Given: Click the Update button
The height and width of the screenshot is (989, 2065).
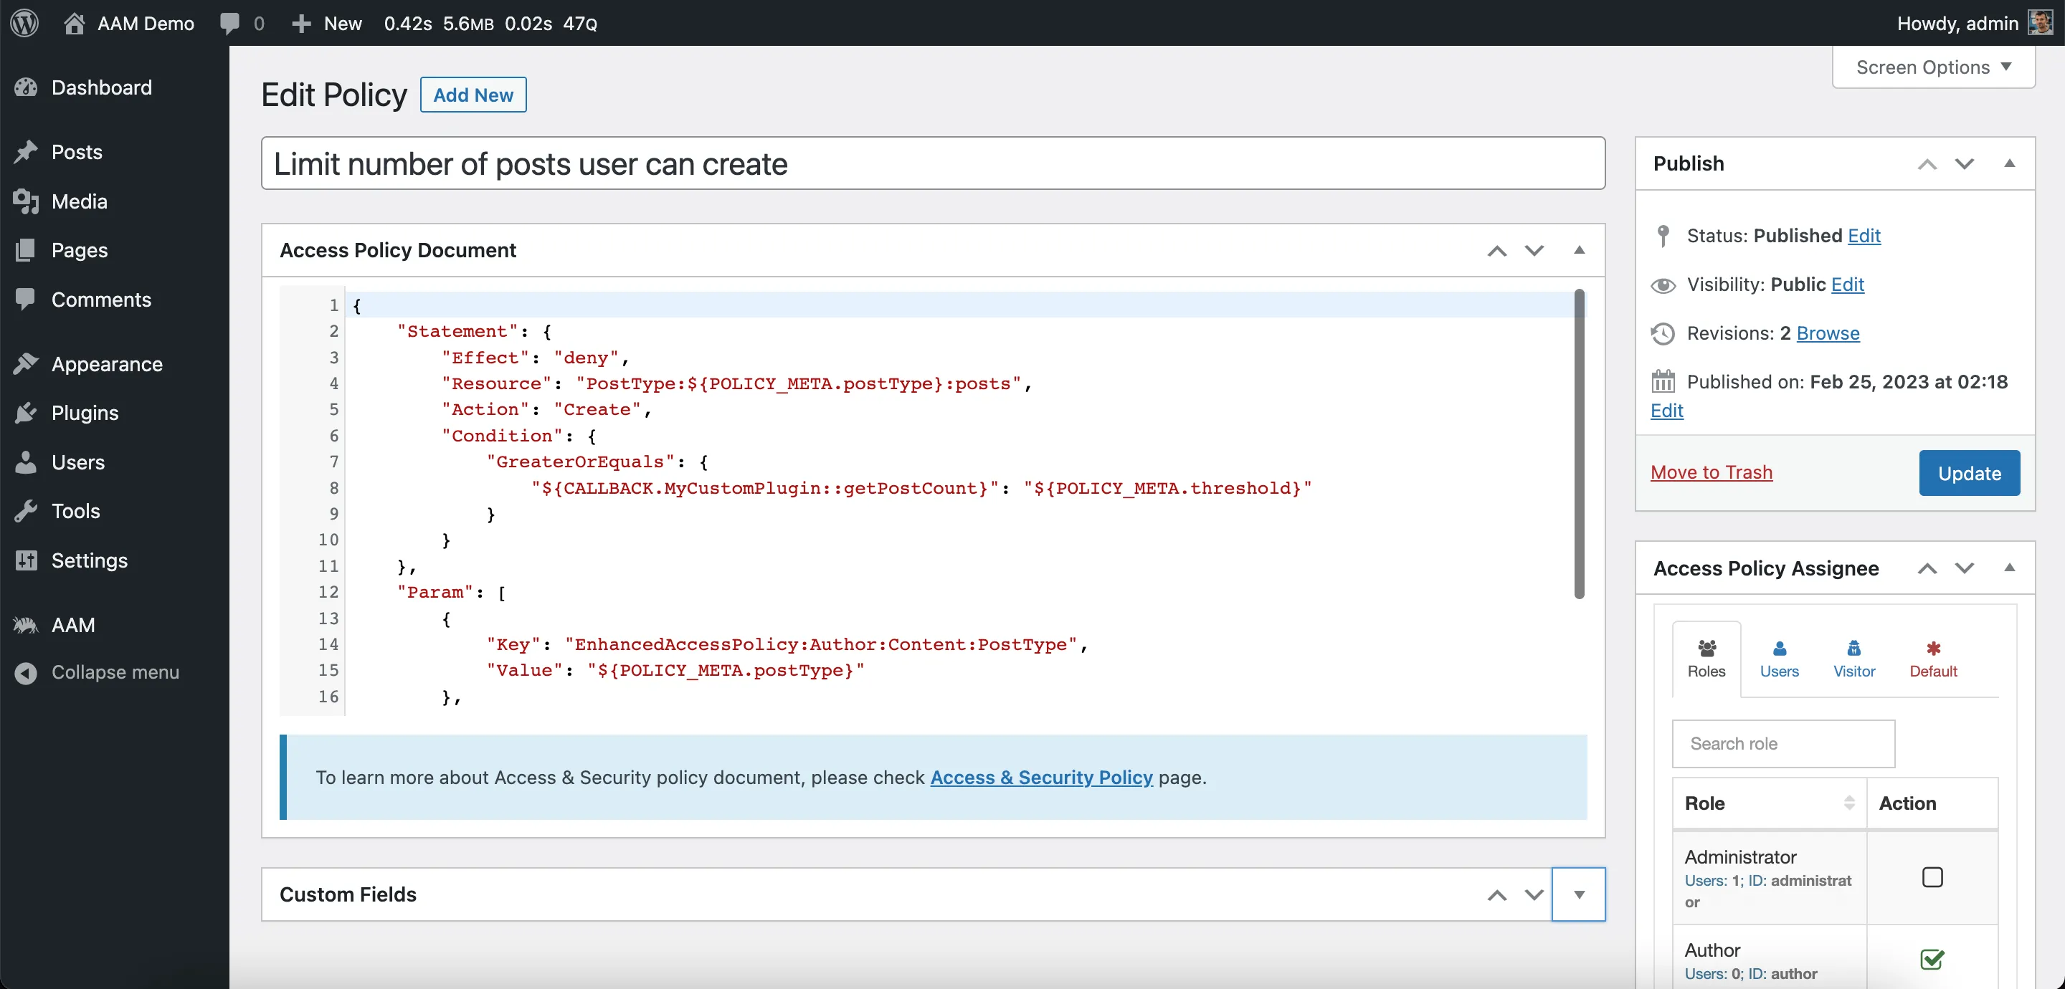Looking at the screenshot, I should click(1969, 473).
